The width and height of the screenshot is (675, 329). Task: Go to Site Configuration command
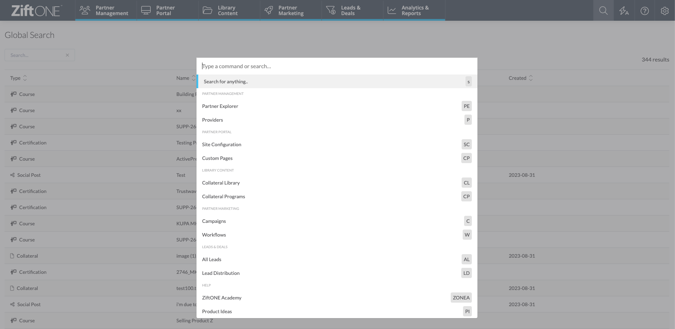click(x=337, y=144)
